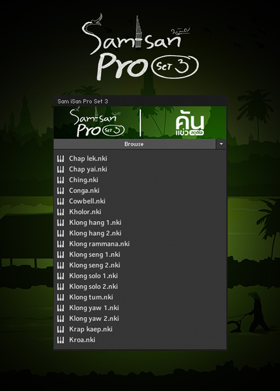Click the keyboard icon beside Cowbell.nki
Image resolution: width=280 pixels, height=391 pixels.
click(60, 201)
